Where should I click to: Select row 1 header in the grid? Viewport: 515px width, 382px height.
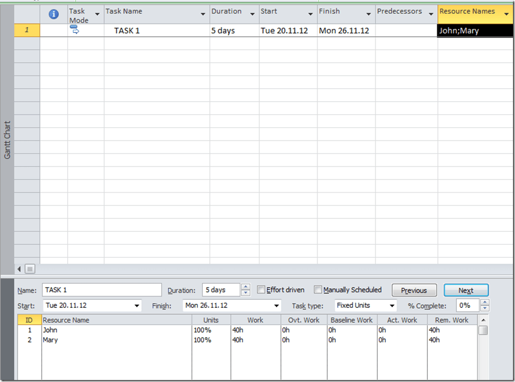[27, 31]
